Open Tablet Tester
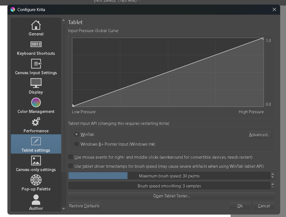The image size is (286, 217). coord(172,196)
